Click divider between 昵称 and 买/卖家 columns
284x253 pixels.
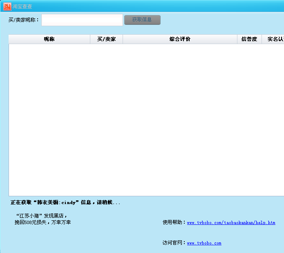pos(90,39)
